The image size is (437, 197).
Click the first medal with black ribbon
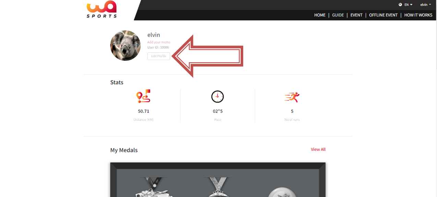(x=153, y=187)
